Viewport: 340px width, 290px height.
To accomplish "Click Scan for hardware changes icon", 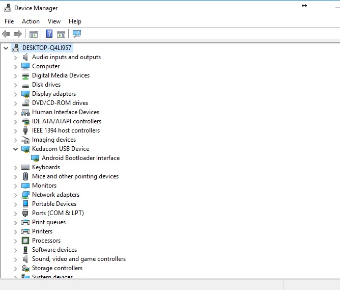I will click(x=77, y=34).
